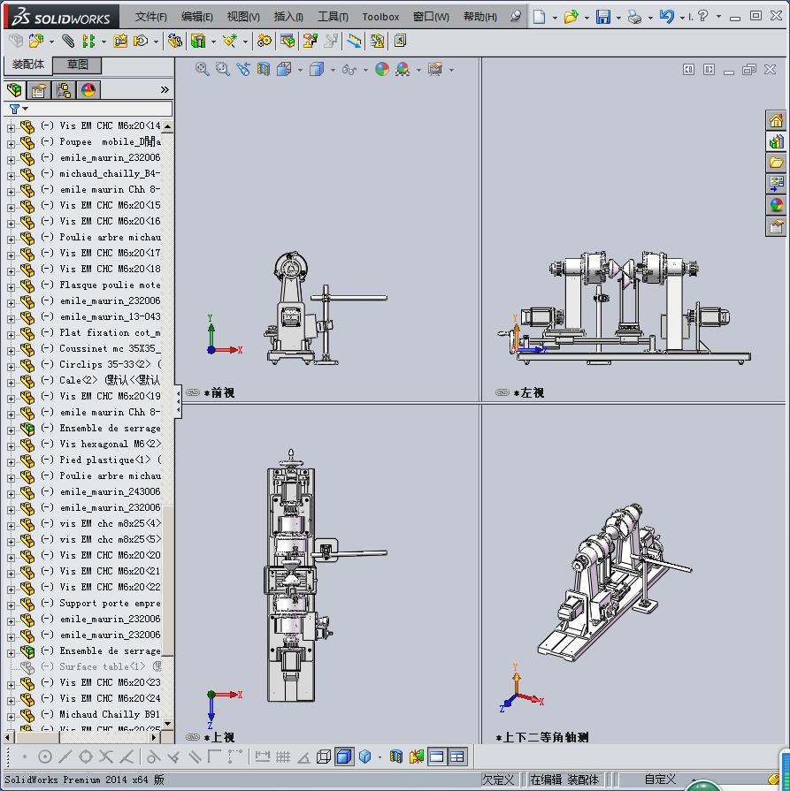Switch to the 草图 tab
The image size is (790, 791).
click(x=78, y=65)
